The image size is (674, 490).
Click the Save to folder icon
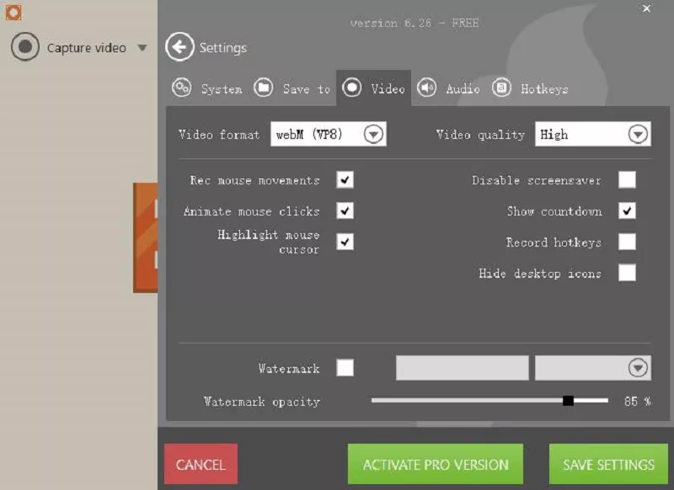tap(264, 88)
